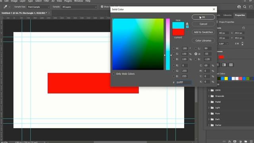Click the Eyedropper tool icon in options bar
The height and width of the screenshot is (143, 254).
(5, 7)
